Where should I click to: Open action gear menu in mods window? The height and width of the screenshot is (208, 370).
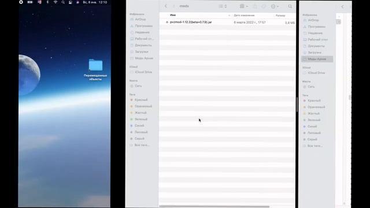[x=275, y=6]
